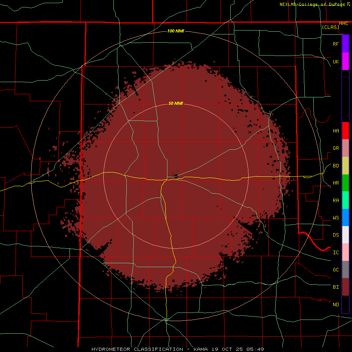The image size is (352, 352).
Task: Click the HA red legend swatch
Action: [345, 131]
